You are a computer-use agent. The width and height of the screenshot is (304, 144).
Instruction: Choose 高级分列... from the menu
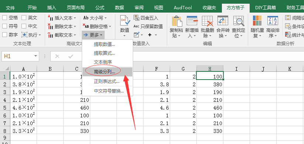click(x=107, y=72)
